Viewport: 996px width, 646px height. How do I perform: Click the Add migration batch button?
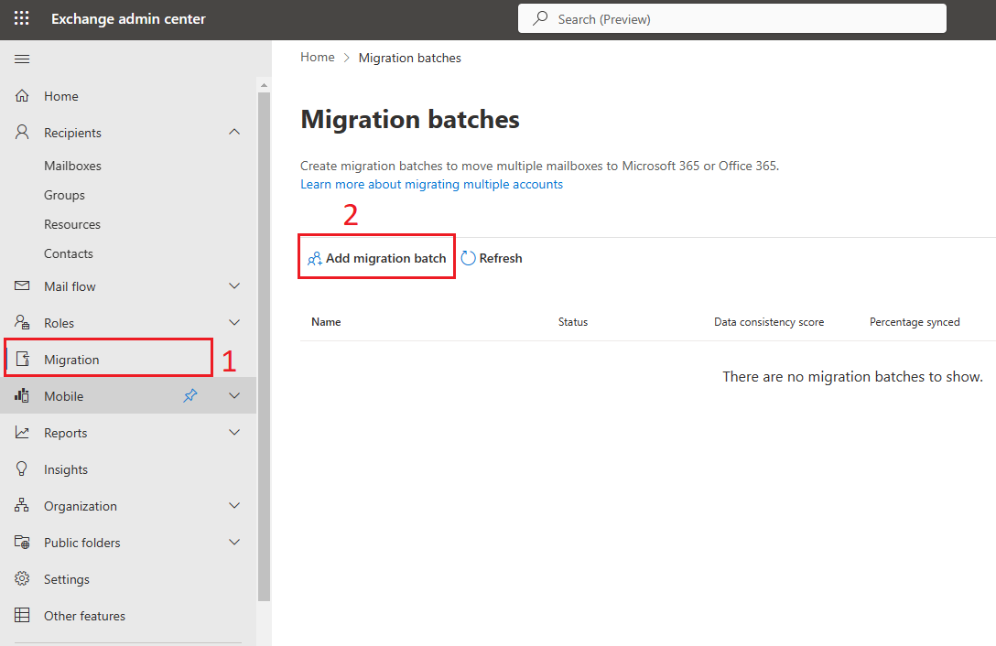[376, 258]
